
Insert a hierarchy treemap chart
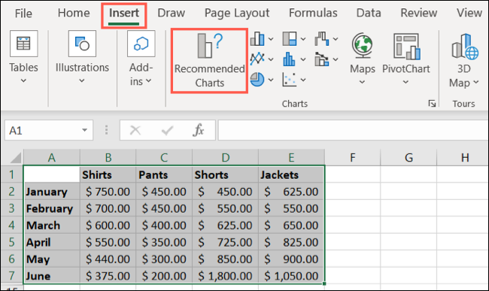(x=290, y=39)
